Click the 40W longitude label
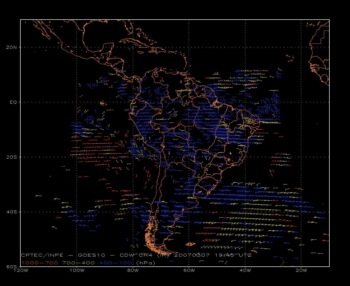The image size is (350, 286). pos(245,270)
